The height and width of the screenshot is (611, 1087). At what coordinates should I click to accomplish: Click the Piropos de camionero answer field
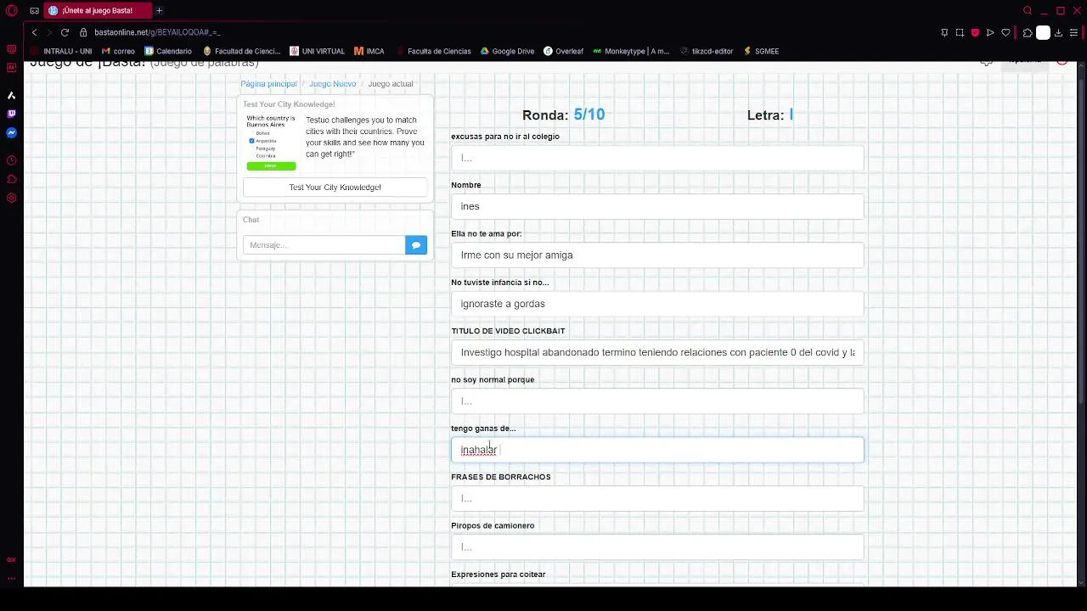(657, 547)
